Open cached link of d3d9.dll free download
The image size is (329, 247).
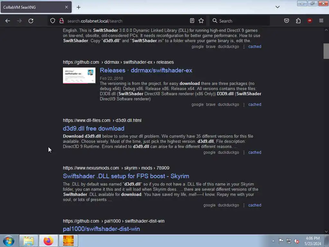[x=255, y=152]
